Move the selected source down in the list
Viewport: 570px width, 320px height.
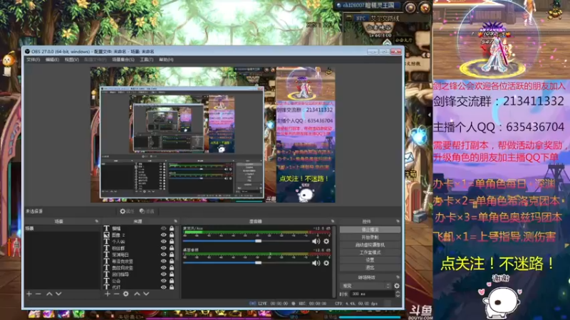tap(146, 294)
